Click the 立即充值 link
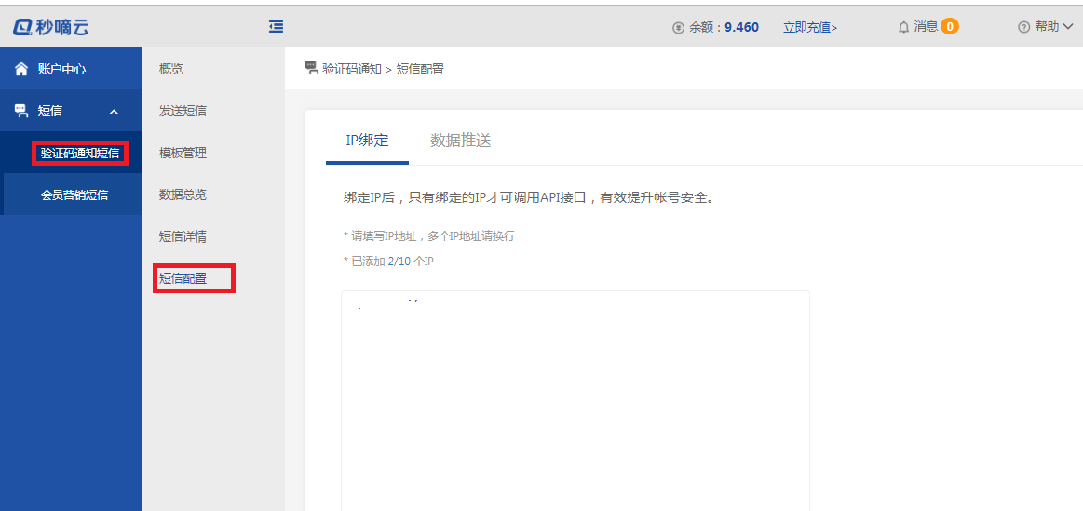Screen dimensions: 1083x511 (x=810, y=28)
